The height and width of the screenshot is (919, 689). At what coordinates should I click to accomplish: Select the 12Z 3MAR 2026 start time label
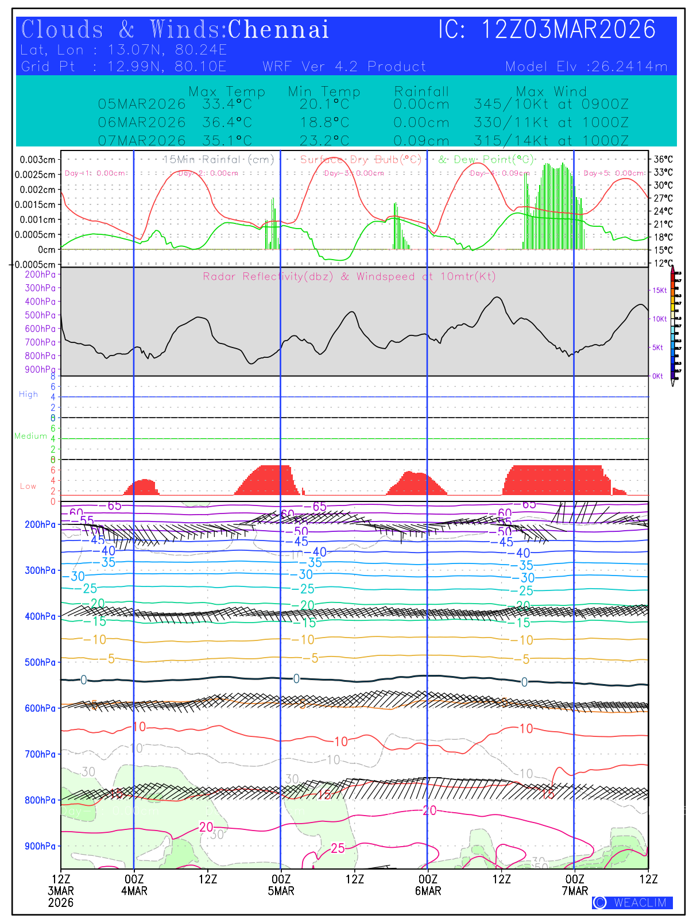click(61, 891)
